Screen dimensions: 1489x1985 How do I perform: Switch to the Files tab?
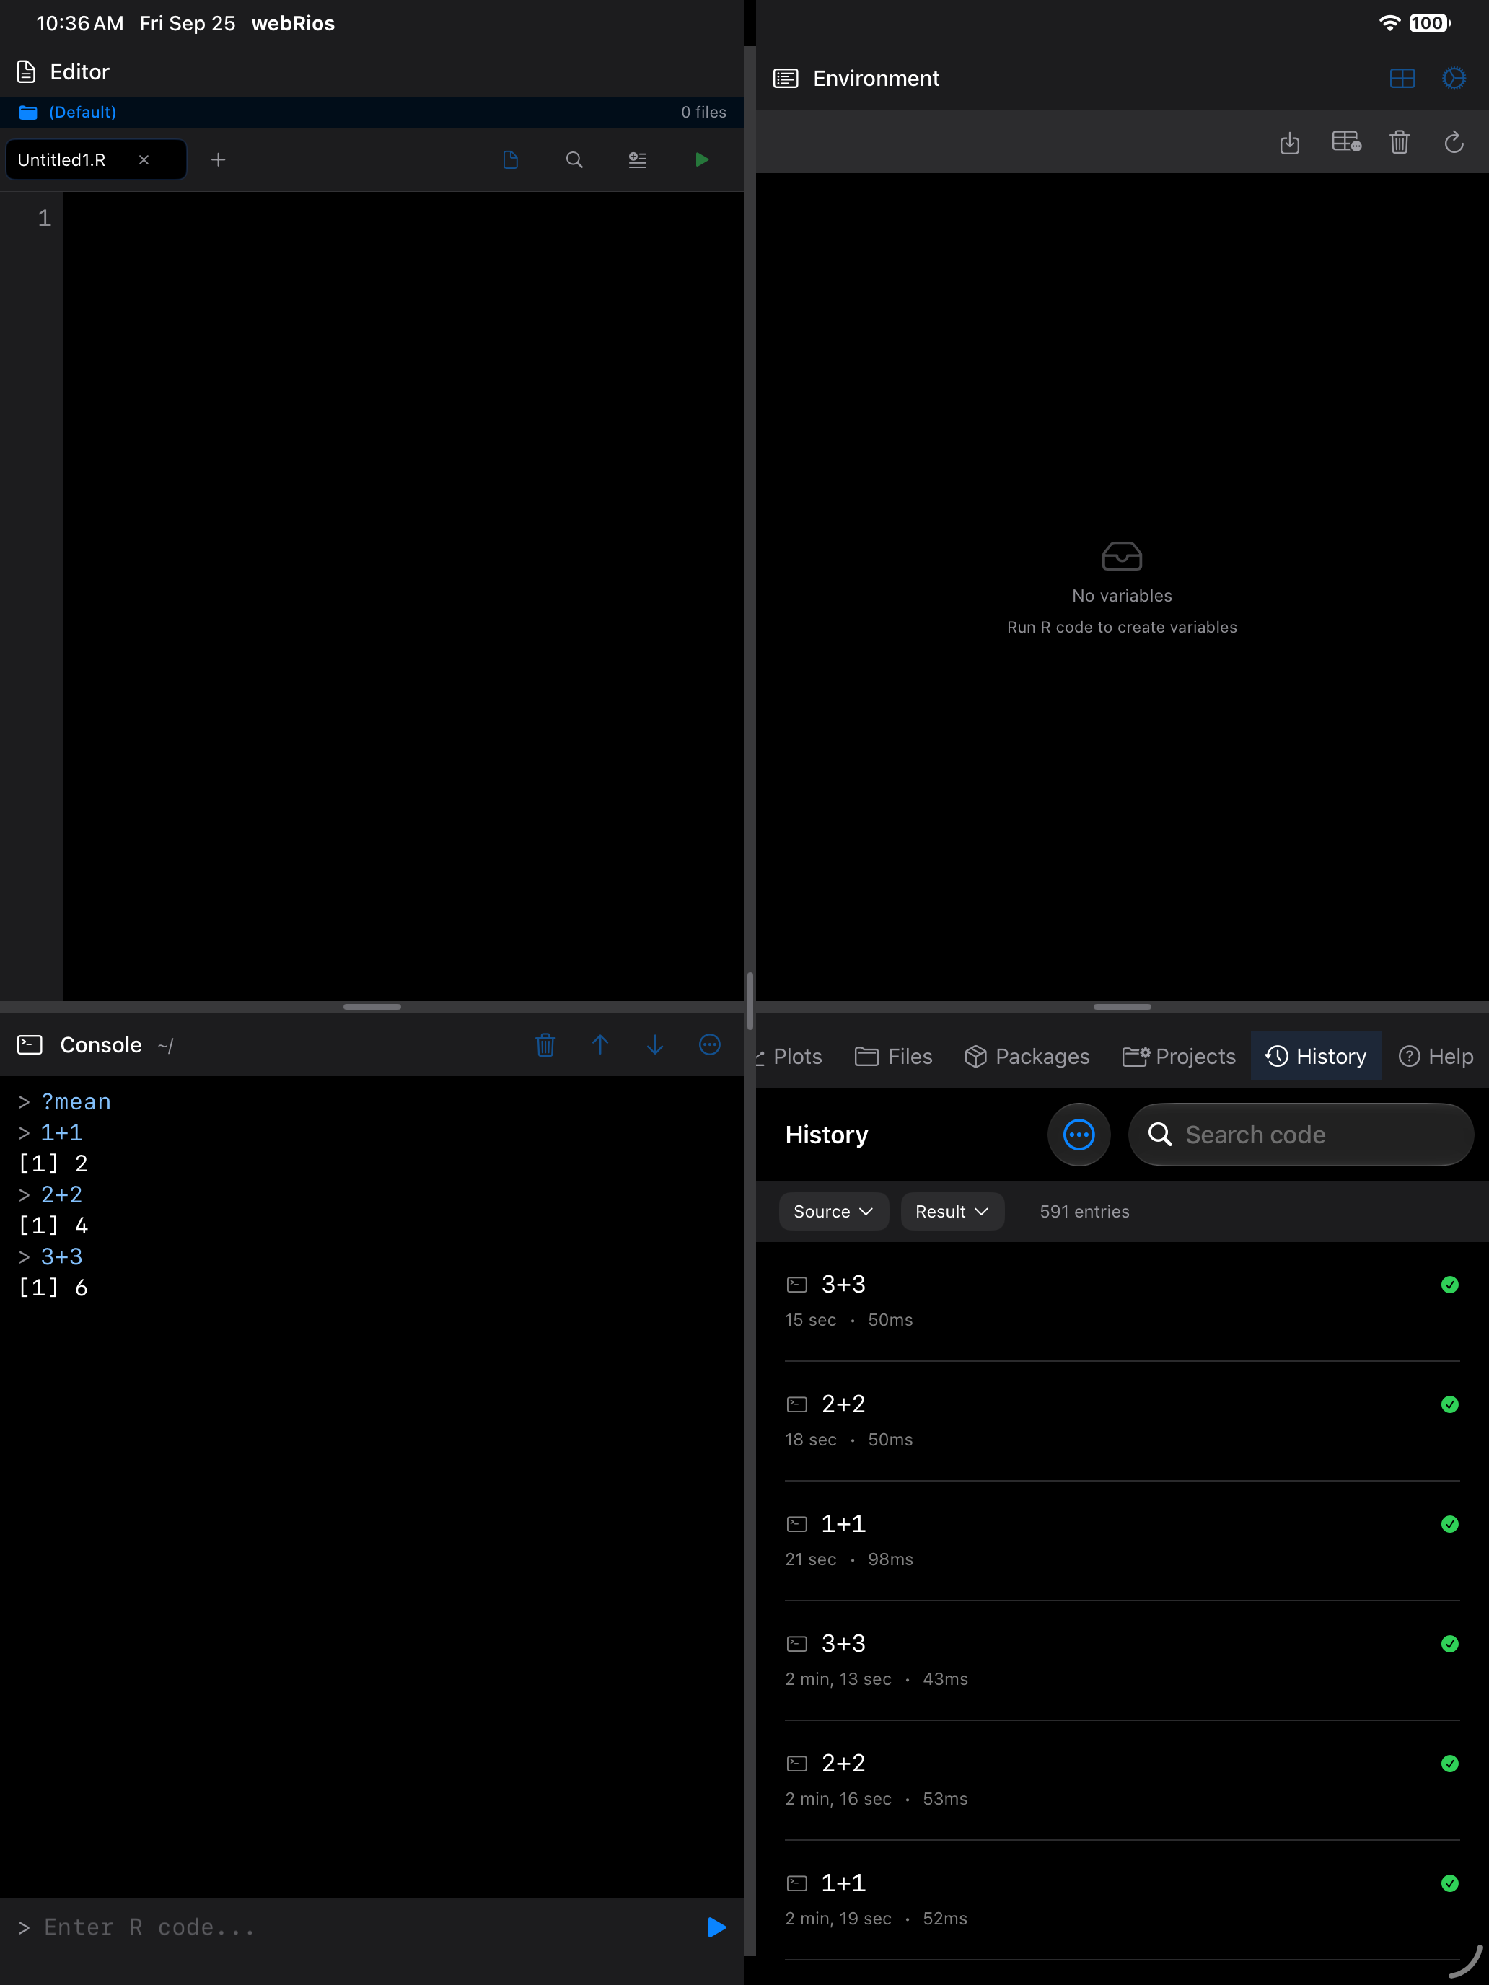coord(894,1056)
